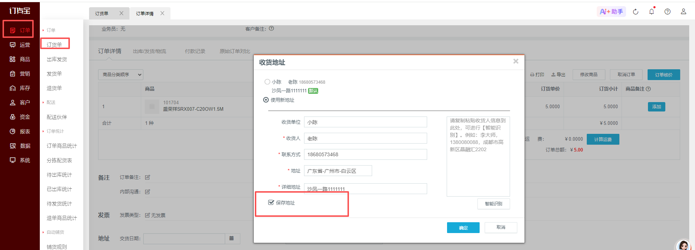Open the customer service avatar chat
Screen dimensions: 695x250
pyautogui.click(x=683, y=245)
